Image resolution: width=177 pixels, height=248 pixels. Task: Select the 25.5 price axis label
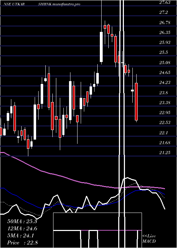[x=164, y=52]
